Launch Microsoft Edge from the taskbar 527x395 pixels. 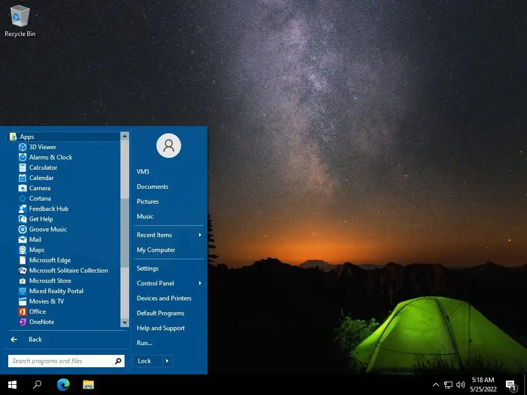point(63,385)
